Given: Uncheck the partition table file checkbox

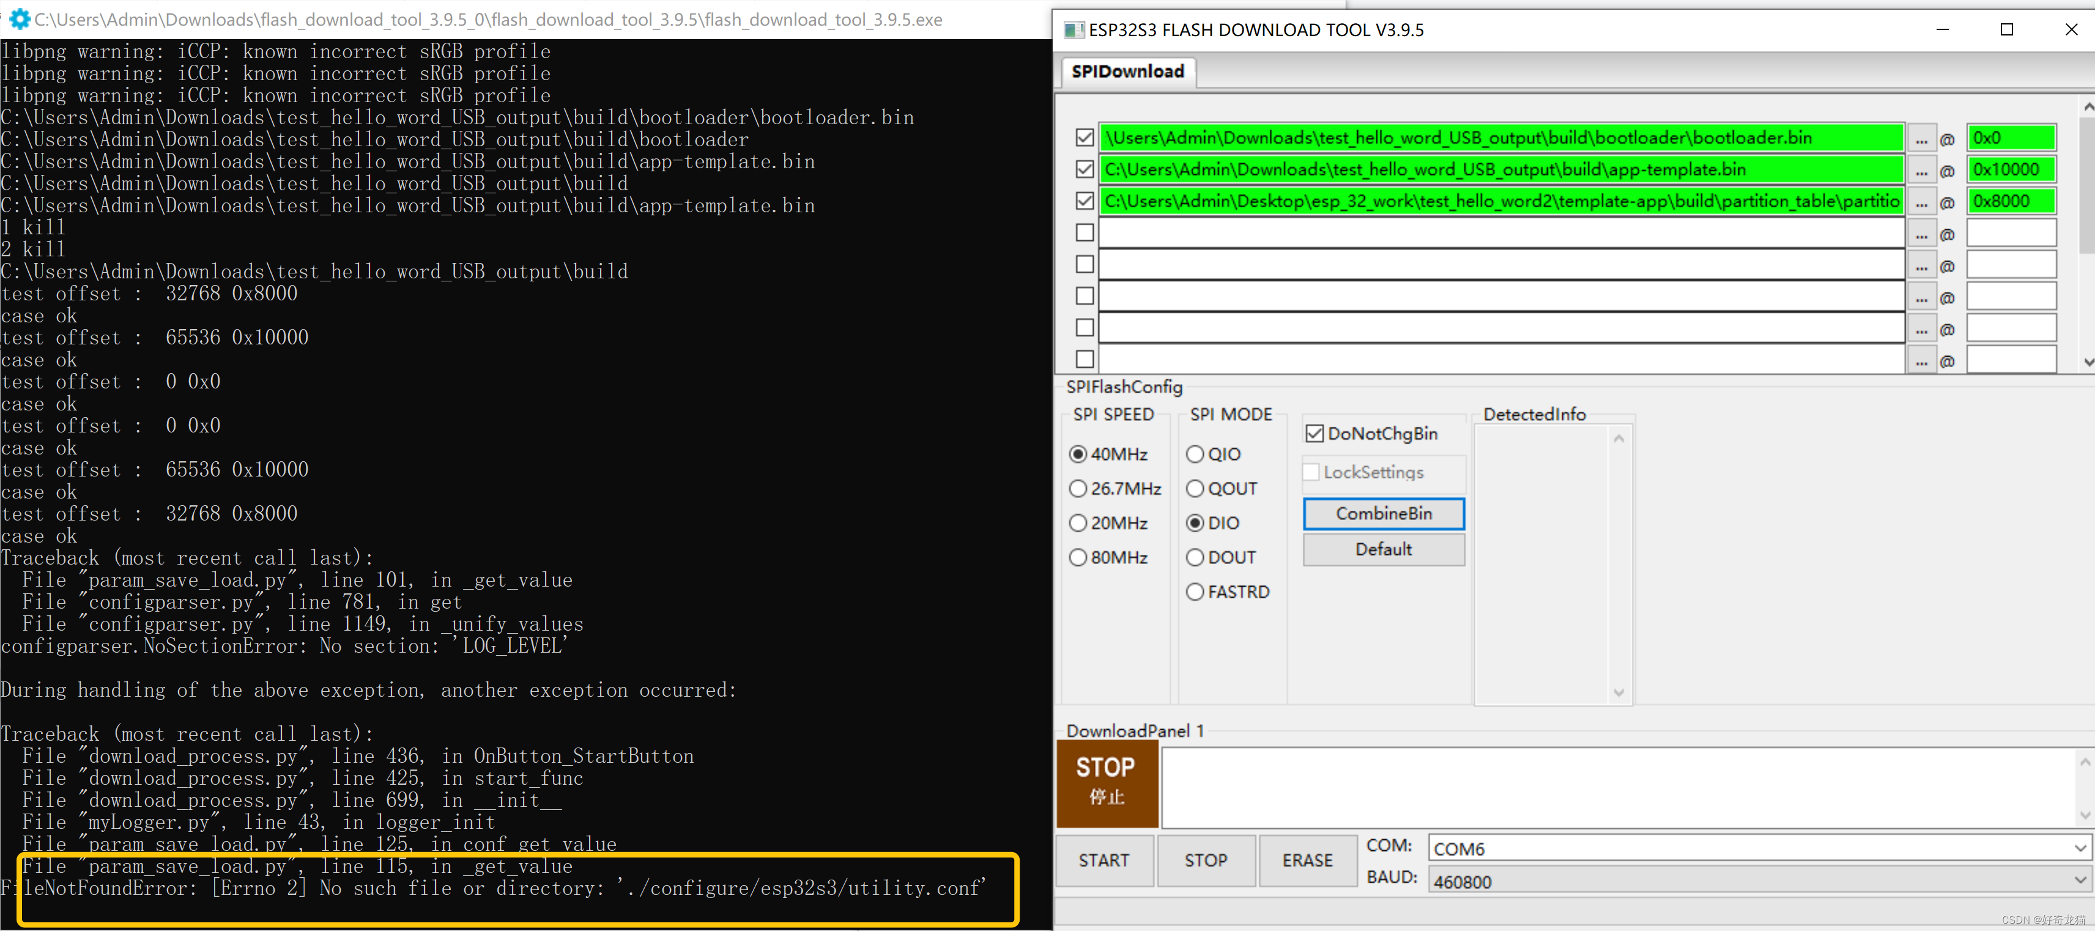Looking at the screenshot, I should [x=1084, y=201].
